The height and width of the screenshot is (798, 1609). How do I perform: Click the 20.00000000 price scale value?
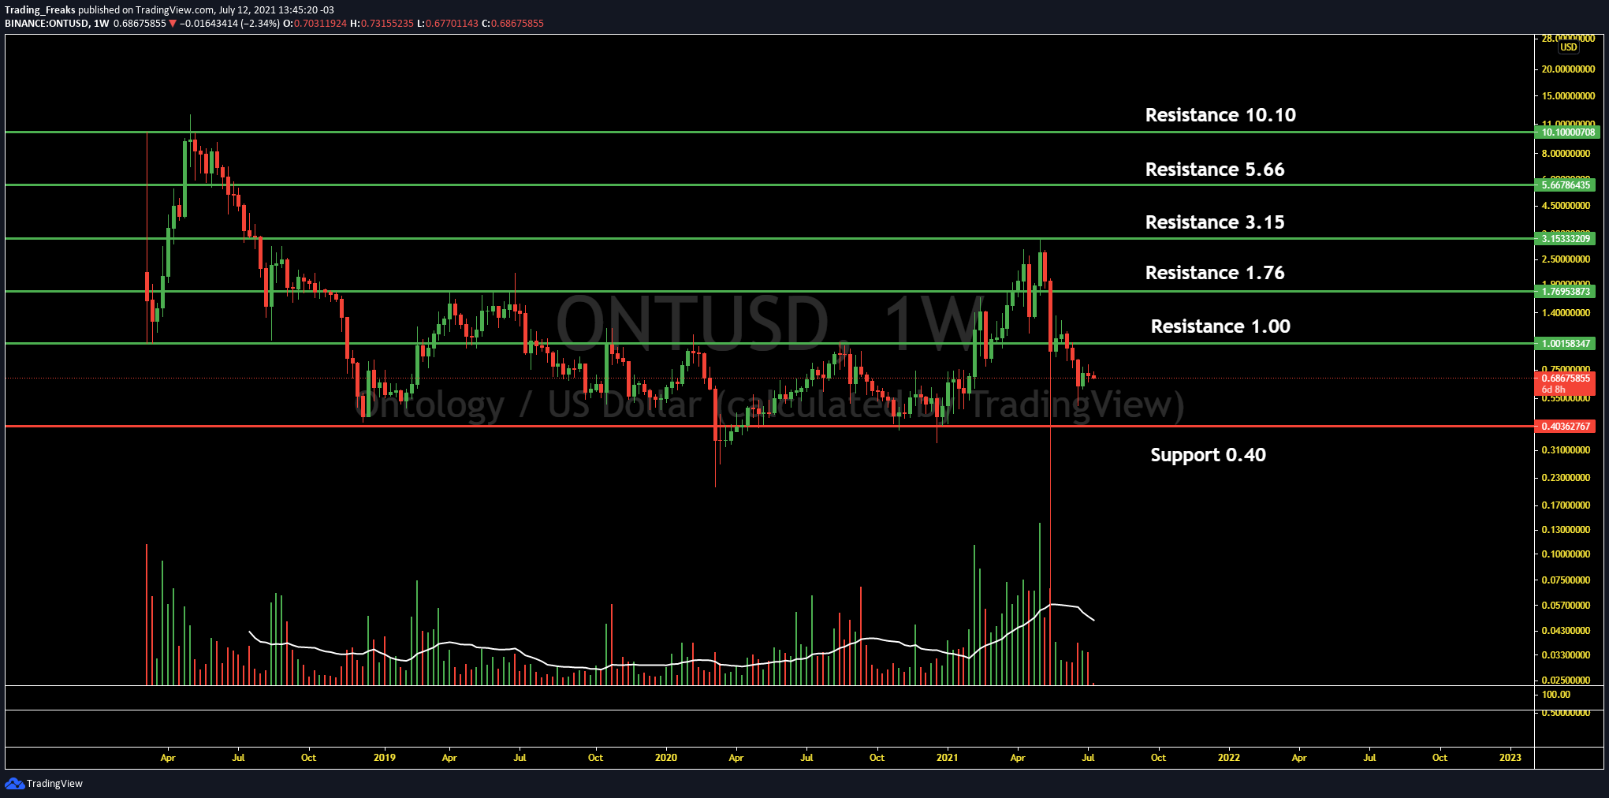pos(1569,69)
